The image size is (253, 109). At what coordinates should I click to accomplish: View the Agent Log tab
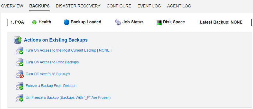[x=179, y=6]
